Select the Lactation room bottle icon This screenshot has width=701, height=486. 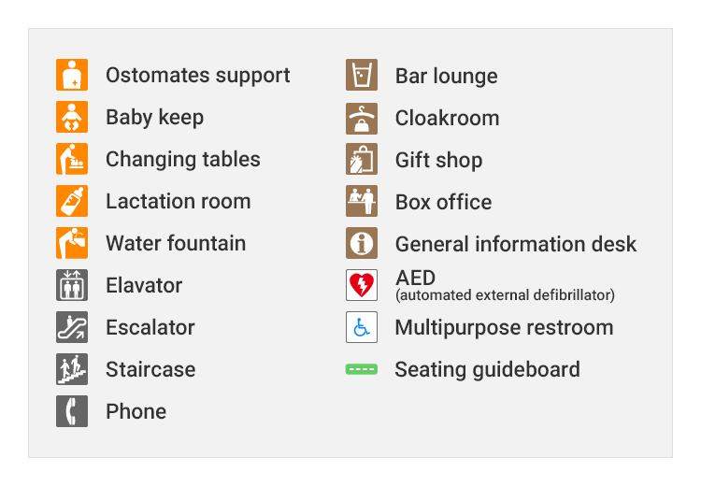click(72, 201)
